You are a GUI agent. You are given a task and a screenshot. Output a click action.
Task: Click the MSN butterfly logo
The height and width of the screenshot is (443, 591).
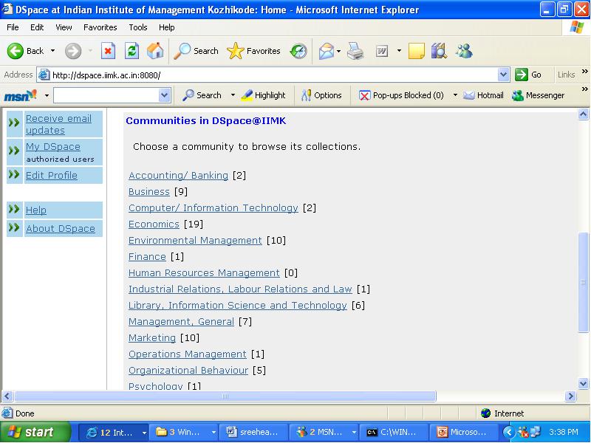coord(21,95)
